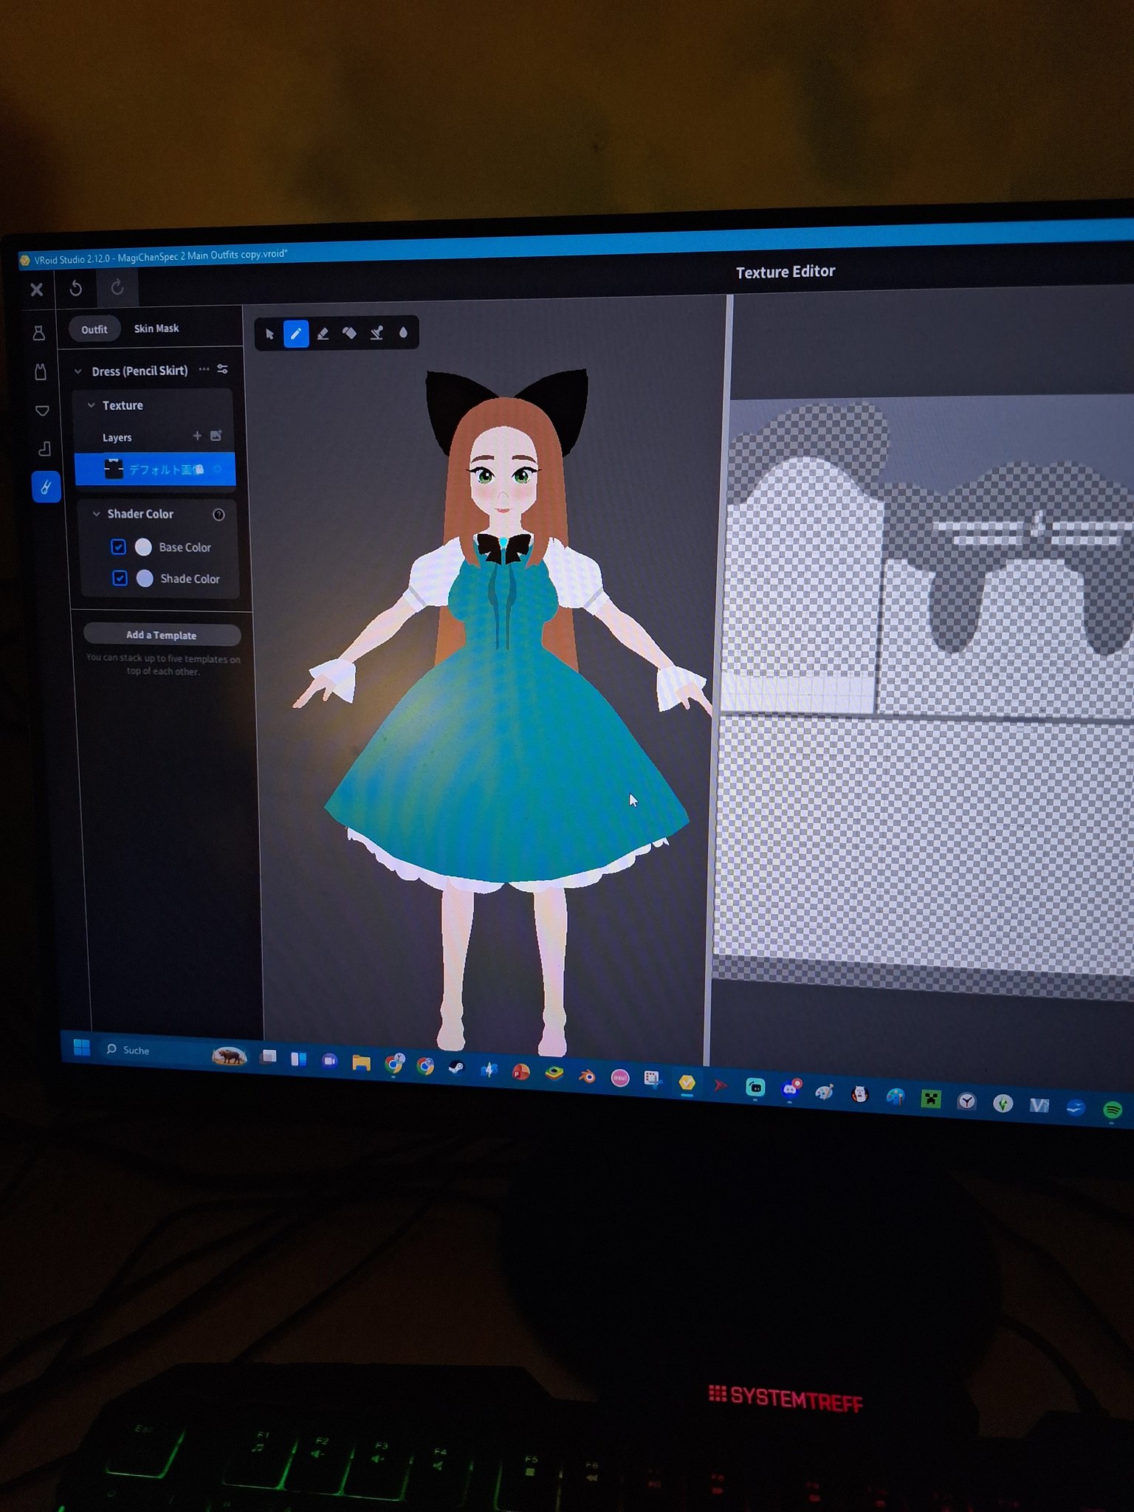Select the Blur droplet tool
This screenshot has width=1134, height=1512.
point(403,332)
